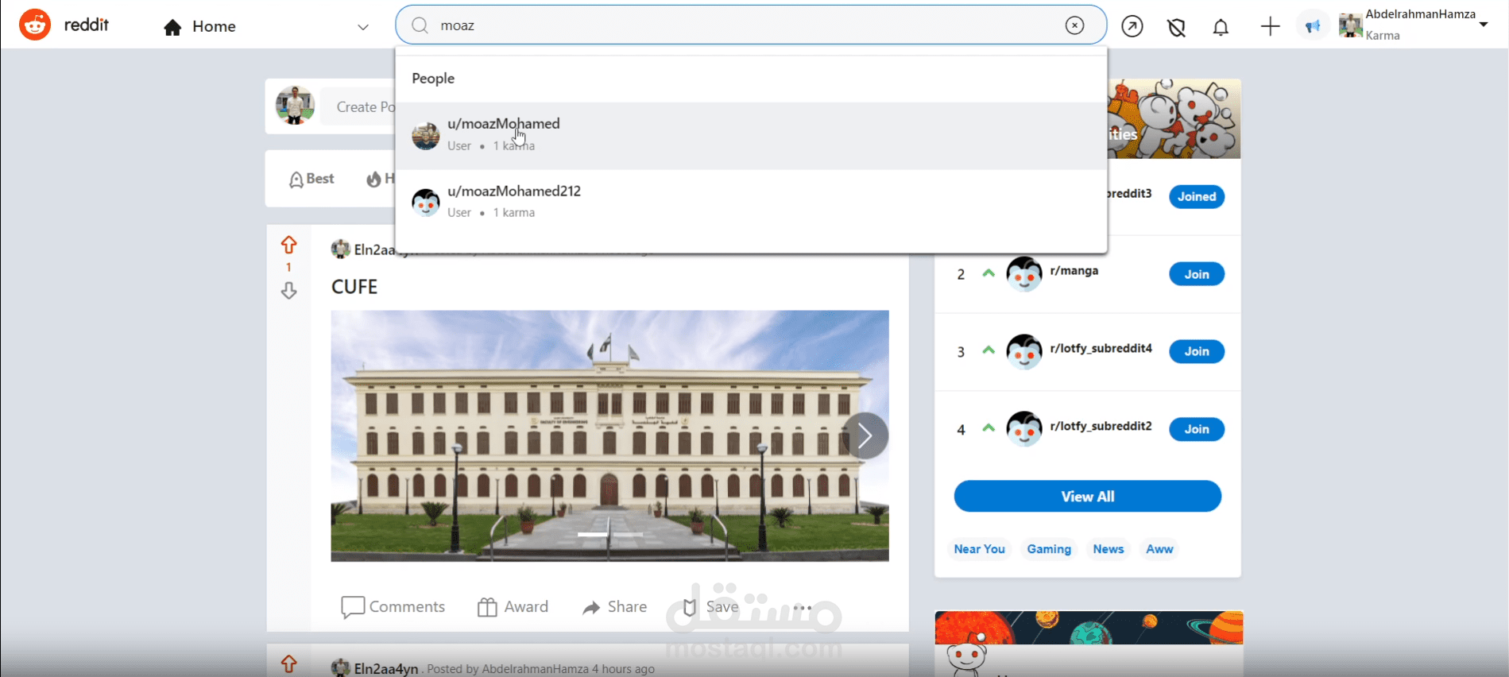This screenshot has height=677, width=1509.
Task: Open the Home feed dropdown
Action: click(363, 27)
